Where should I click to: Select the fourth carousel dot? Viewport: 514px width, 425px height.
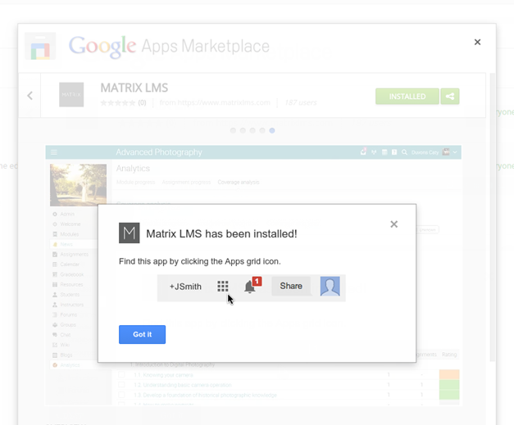click(262, 130)
